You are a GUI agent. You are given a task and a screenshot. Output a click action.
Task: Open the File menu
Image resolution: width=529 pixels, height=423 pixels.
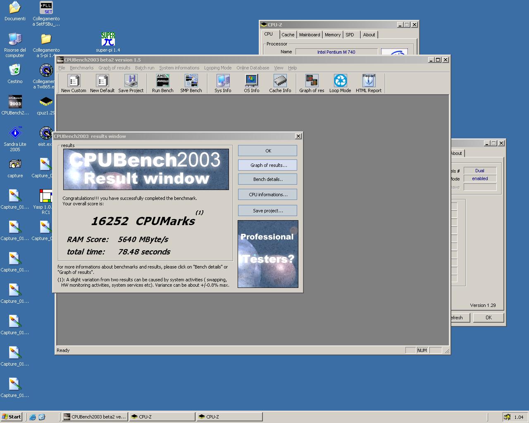click(62, 68)
